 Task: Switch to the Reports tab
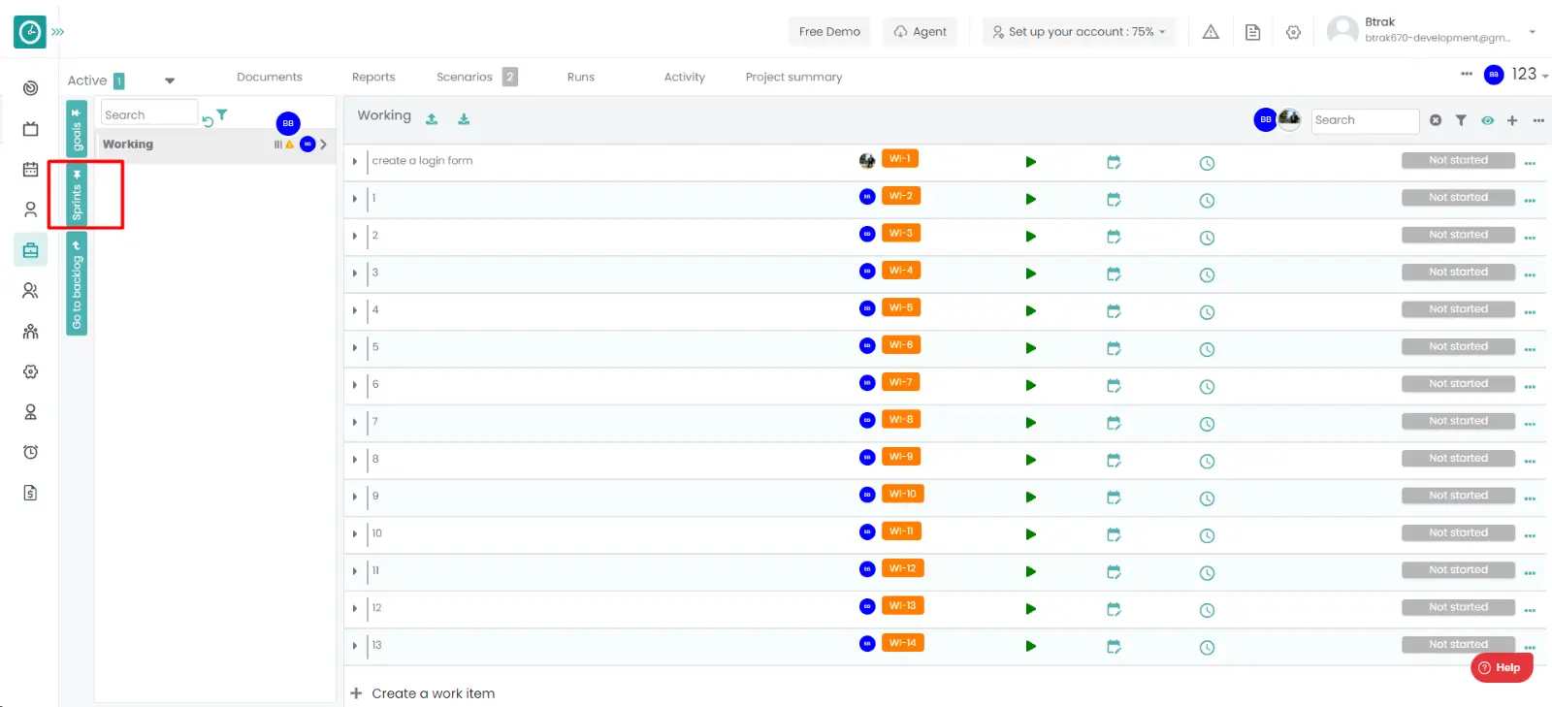click(373, 78)
